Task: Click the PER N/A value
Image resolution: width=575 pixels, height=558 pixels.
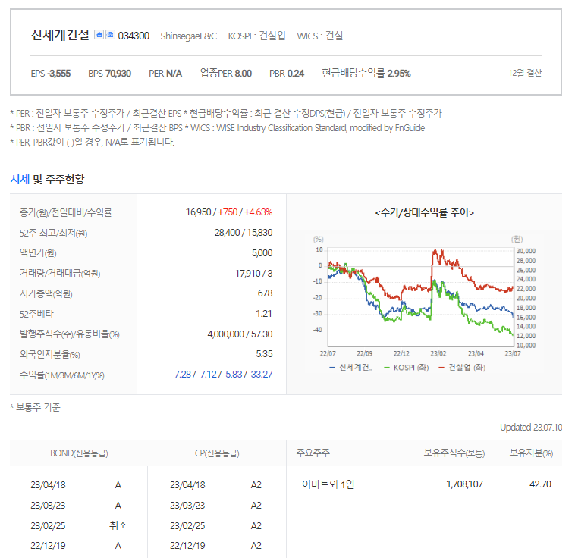Action: 165,74
